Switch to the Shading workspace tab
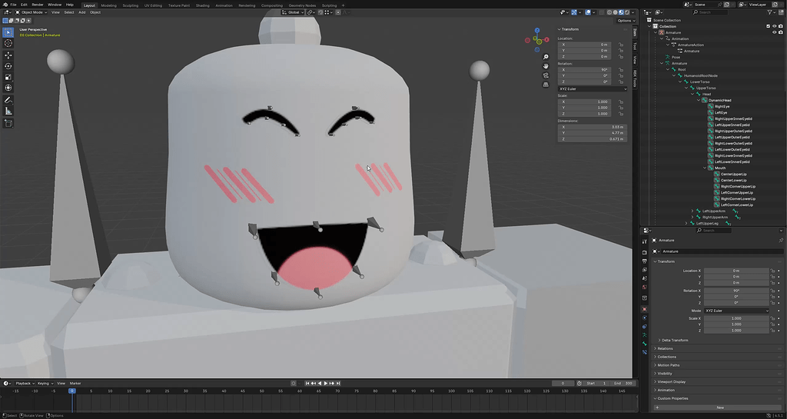The height and width of the screenshot is (419, 787). [203, 5]
